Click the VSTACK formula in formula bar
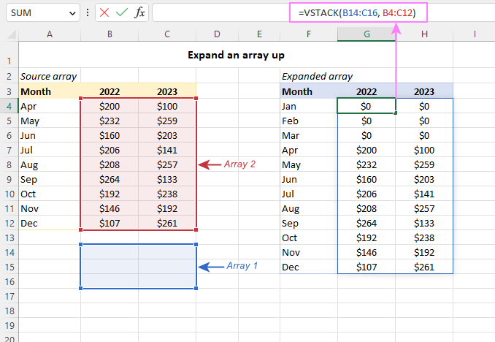 [357, 13]
